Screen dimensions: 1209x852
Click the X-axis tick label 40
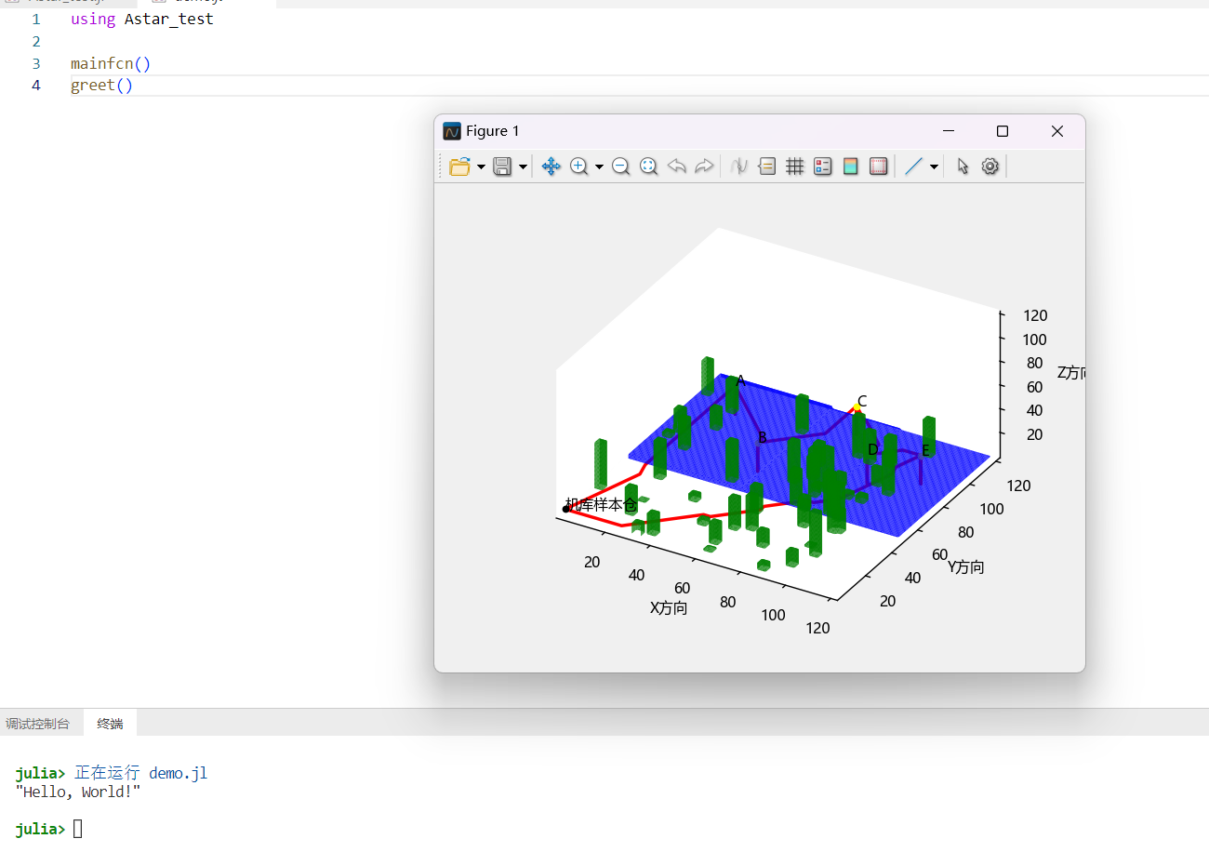(x=636, y=575)
